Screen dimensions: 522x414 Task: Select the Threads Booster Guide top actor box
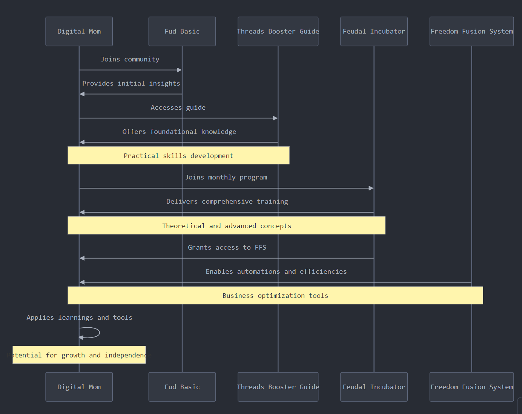click(278, 31)
